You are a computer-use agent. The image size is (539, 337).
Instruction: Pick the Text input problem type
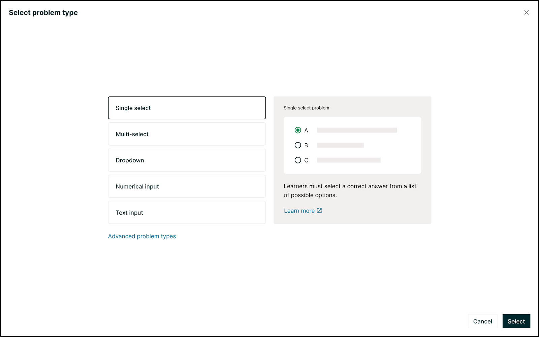(x=187, y=213)
